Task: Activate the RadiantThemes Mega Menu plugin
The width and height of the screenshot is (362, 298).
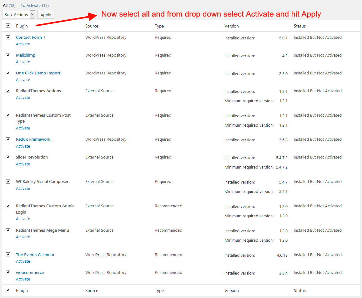Action: pyautogui.click(x=23, y=237)
